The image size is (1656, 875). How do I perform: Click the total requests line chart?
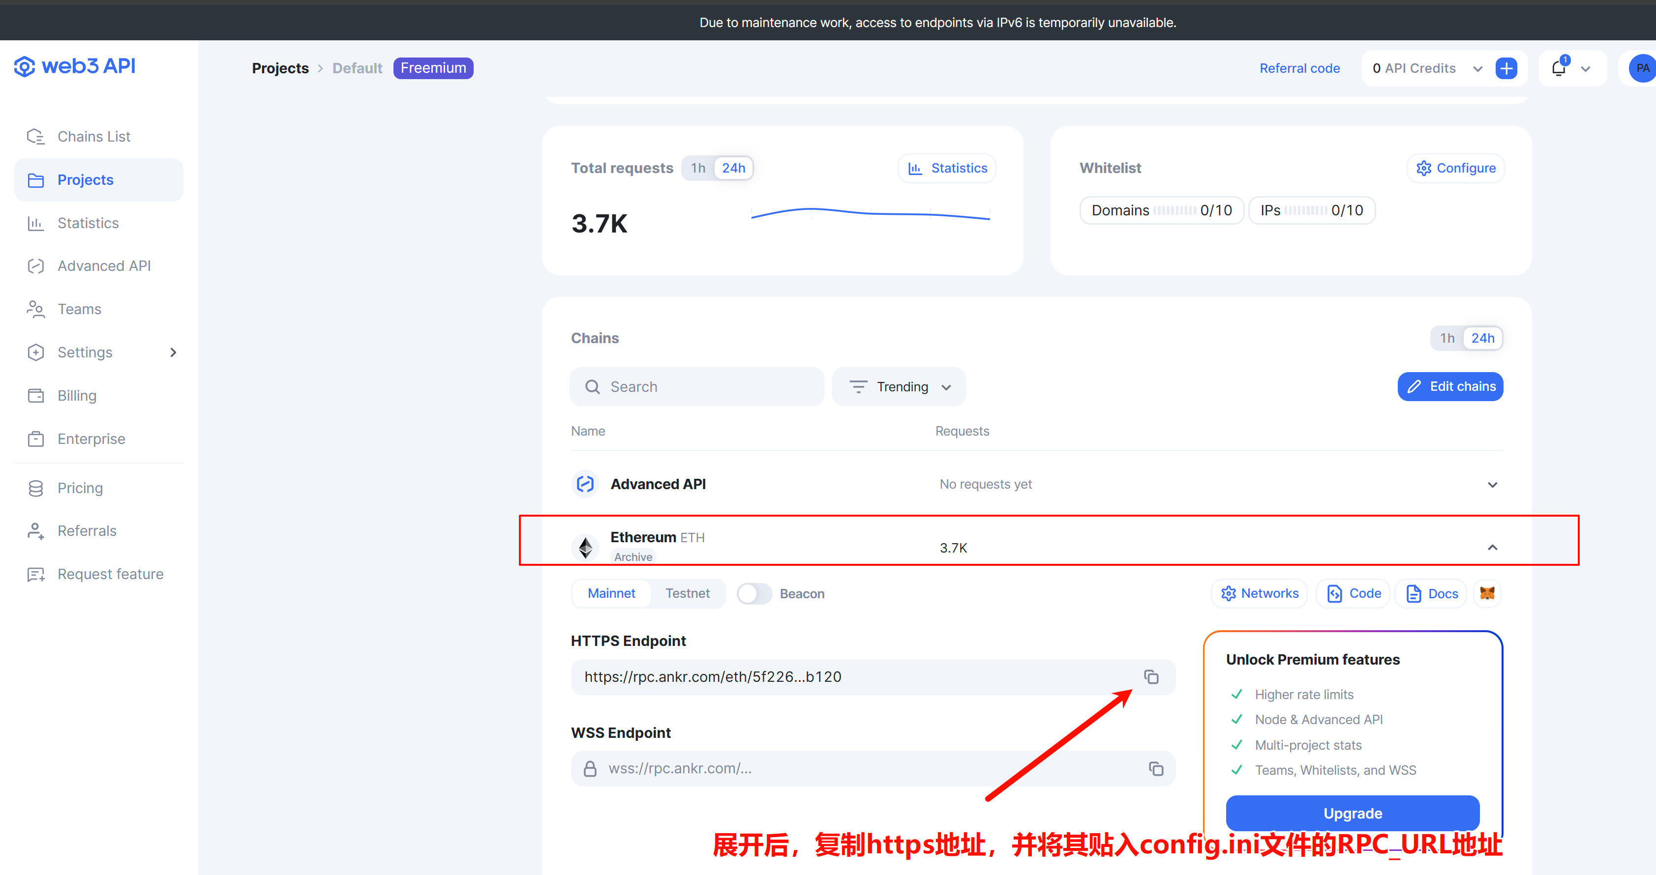tap(871, 213)
